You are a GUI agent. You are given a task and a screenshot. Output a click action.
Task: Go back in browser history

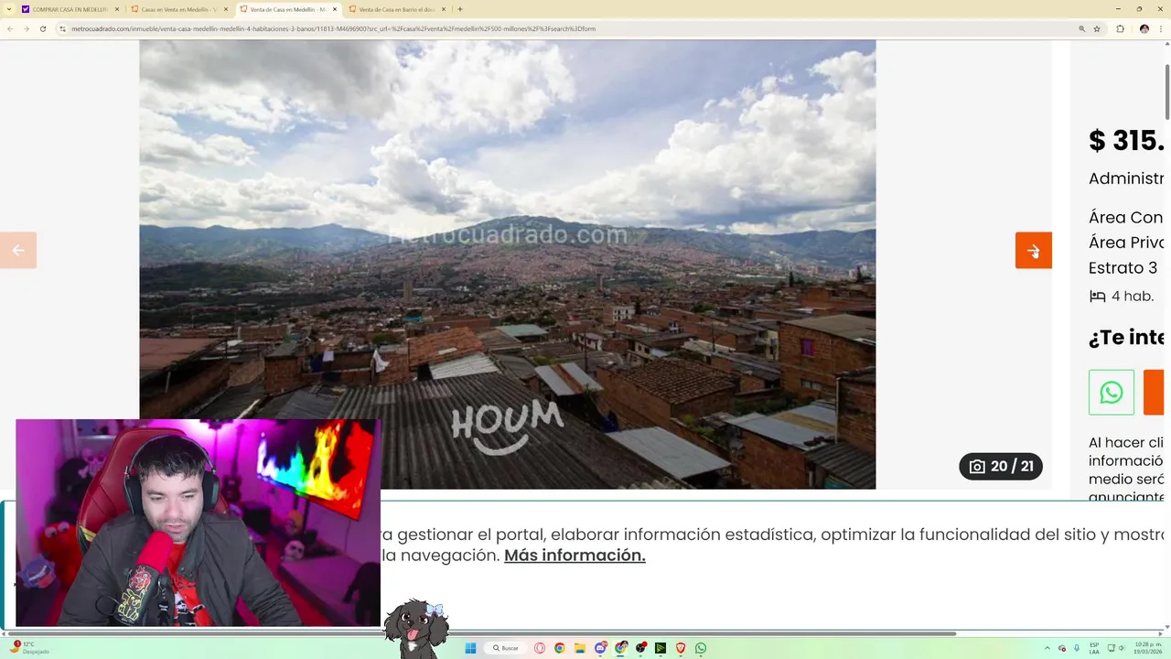[10, 28]
